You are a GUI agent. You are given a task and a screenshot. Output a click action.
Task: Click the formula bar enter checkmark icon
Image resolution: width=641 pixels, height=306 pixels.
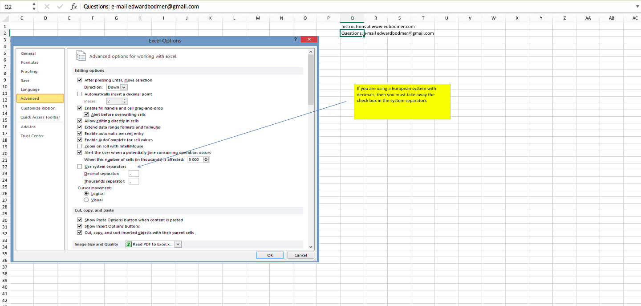coord(60,7)
